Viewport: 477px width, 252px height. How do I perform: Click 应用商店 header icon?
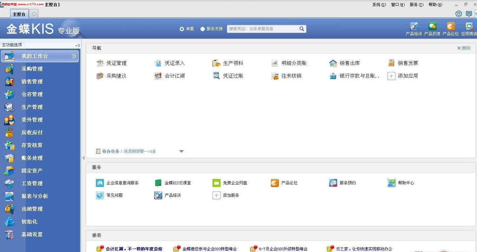click(469, 26)
